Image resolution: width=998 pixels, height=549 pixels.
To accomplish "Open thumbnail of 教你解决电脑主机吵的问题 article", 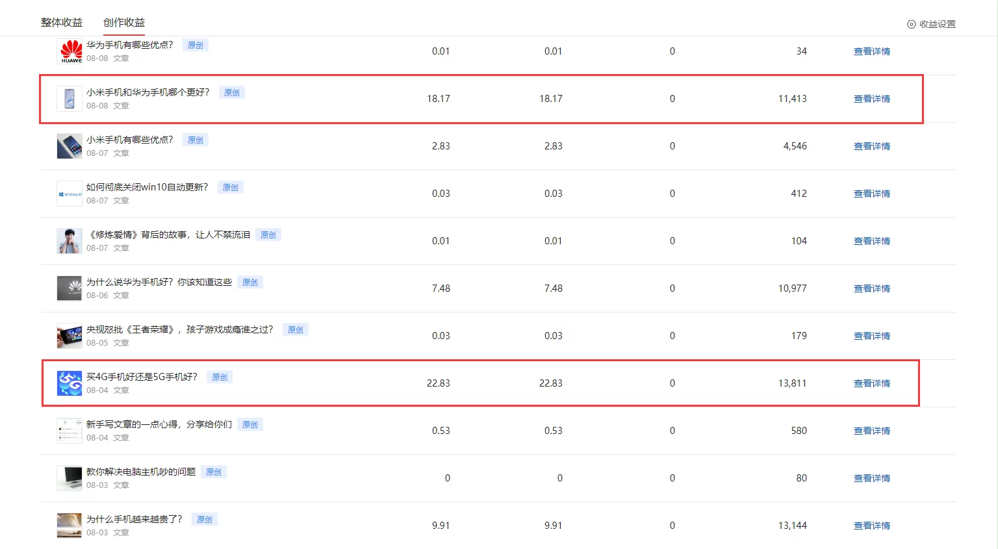I will click(x=70, y=478).
